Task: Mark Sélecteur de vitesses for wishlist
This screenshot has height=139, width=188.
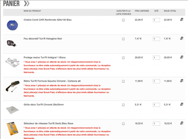Action: 123,124
